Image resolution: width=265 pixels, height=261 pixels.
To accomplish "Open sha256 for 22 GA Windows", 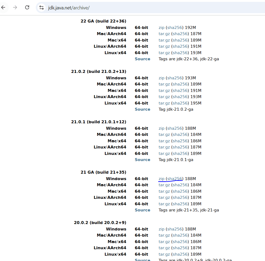I will click(175, 28).
